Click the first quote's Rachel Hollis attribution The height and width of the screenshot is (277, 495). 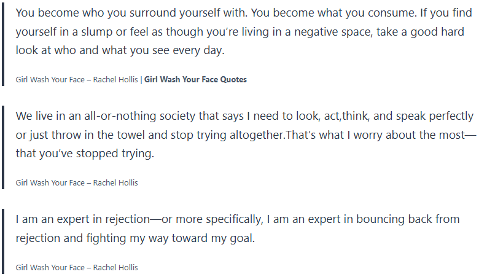(77, 80)
